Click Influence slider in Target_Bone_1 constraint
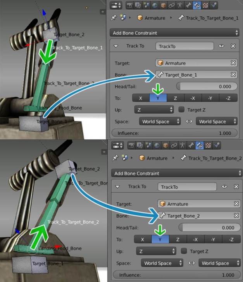 point(174,133)
